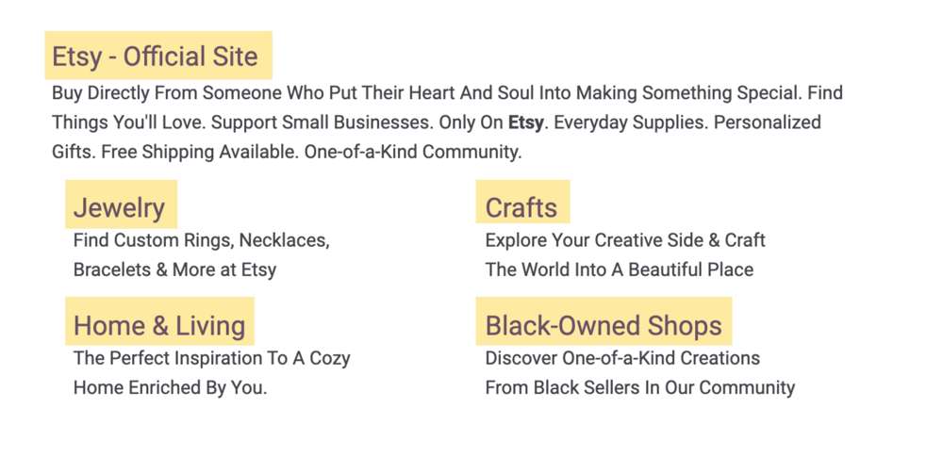
Task: Open the Black-Owned Shops sitelink
Action: click(x=604, y=325)
